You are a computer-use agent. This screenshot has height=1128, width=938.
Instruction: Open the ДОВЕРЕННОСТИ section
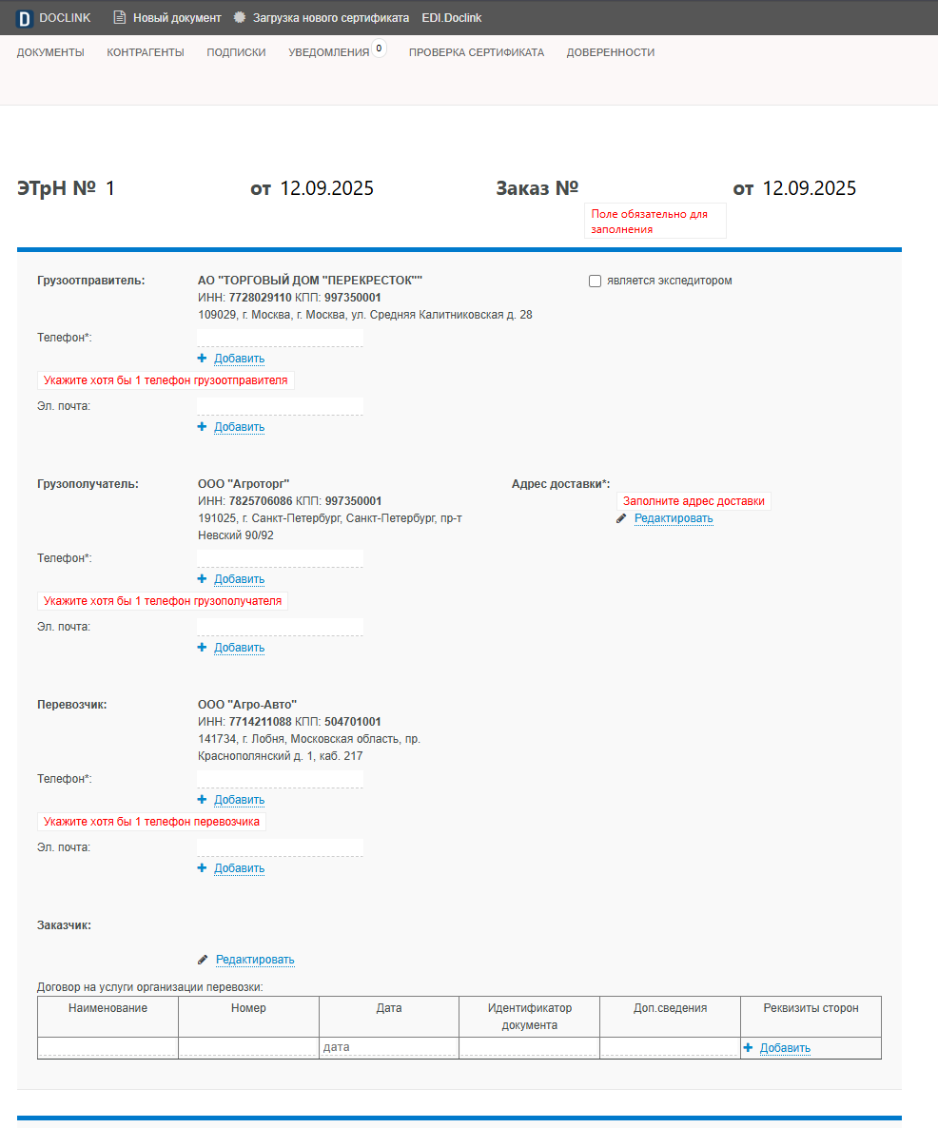(611, 52)
